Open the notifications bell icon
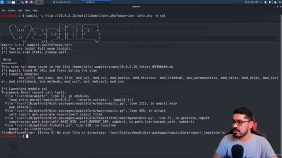Image resolution: width=282 pixels, height=158 pixels. point(265,2)
